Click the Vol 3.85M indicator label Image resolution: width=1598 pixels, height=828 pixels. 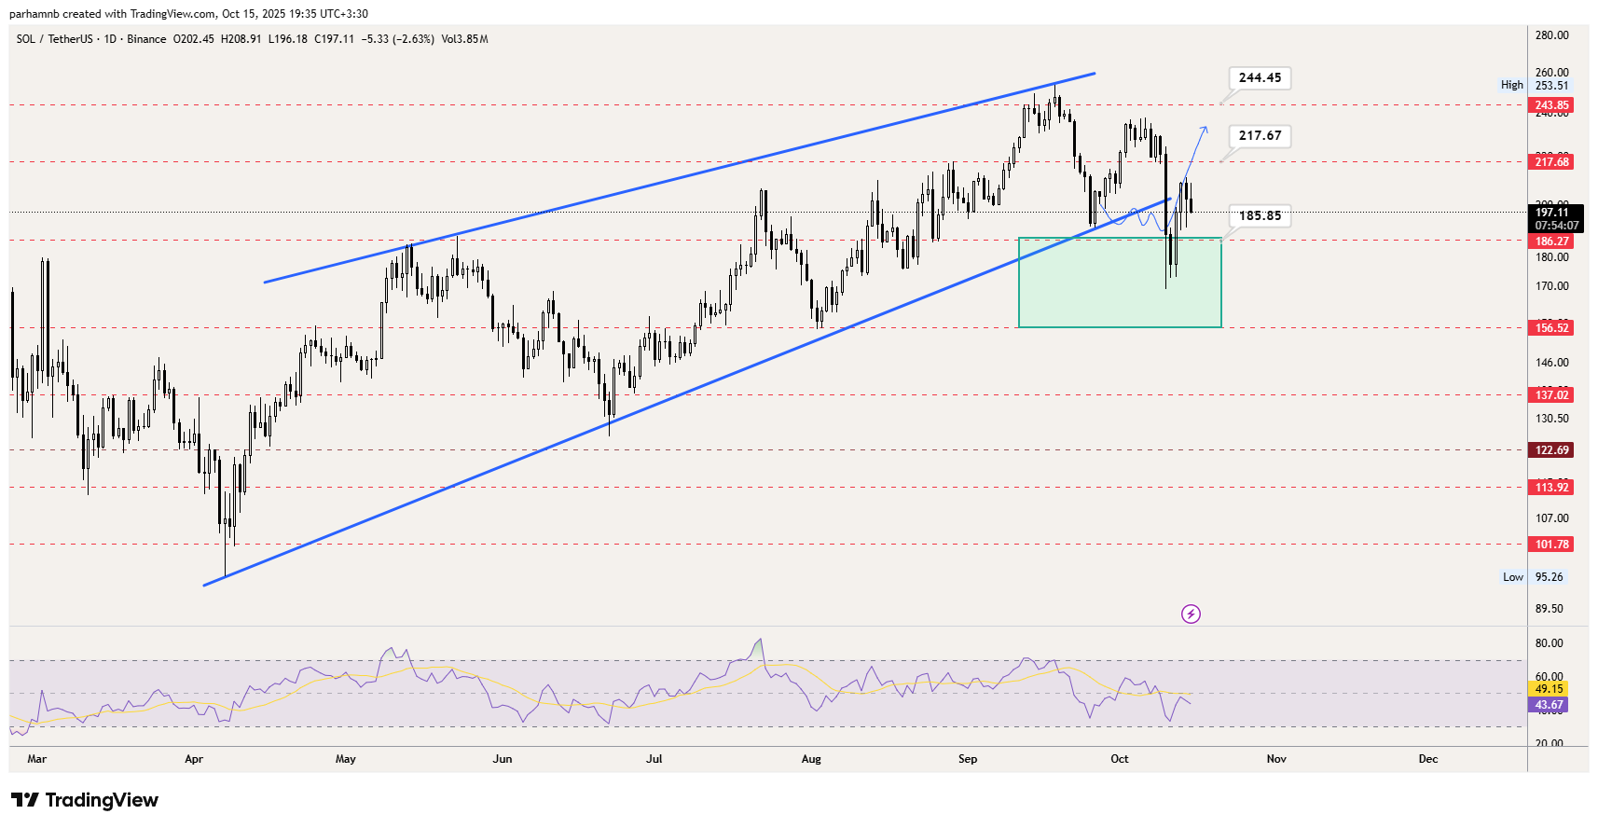pyautogui.click(x=464, y=39)
